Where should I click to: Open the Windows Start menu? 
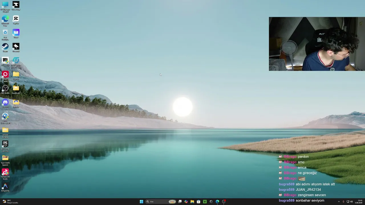pyautogui.click(x=141, y=202)
